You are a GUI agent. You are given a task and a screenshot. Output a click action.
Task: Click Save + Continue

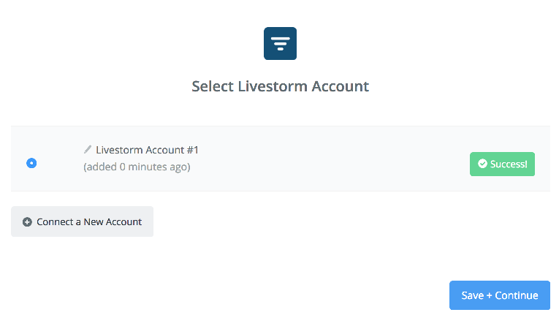pos(500,295)
